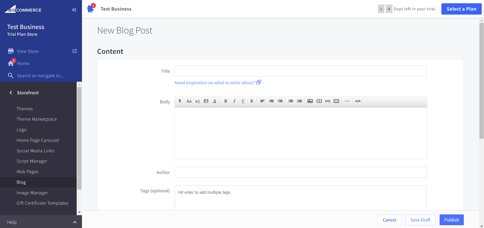Outdent the selected text
This screenshot has width=484, height=228.
(x=271, y=101)
